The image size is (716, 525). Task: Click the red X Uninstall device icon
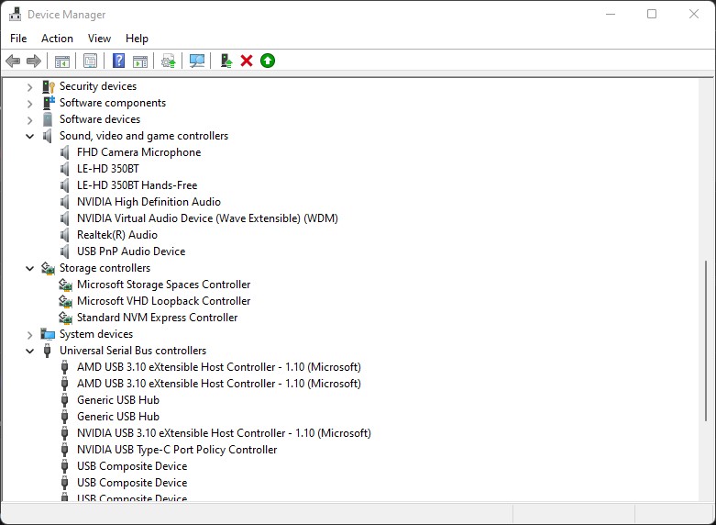tap(247, 61)
